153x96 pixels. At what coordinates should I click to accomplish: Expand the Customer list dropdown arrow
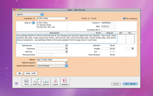pyautogui.click(x=66, y=18)
